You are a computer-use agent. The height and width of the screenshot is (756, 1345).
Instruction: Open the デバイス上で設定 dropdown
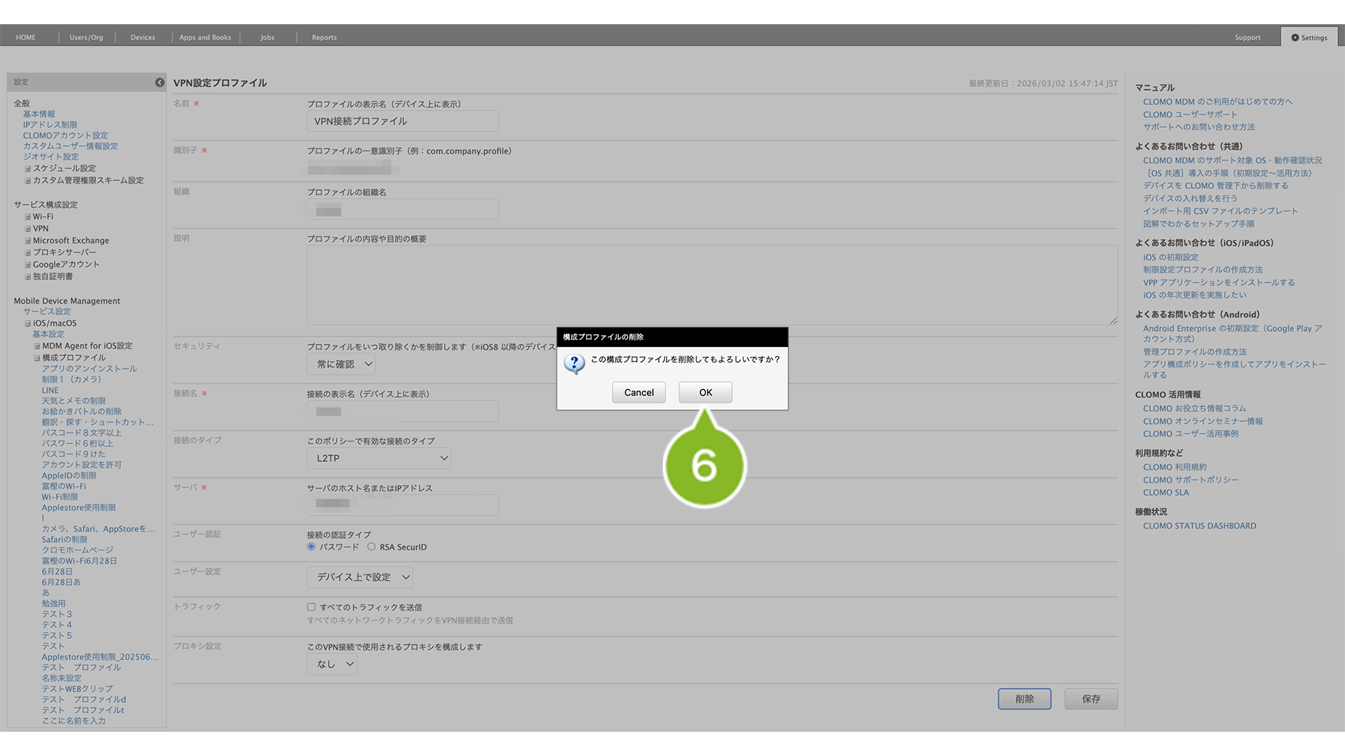click(x=360, y=578)
